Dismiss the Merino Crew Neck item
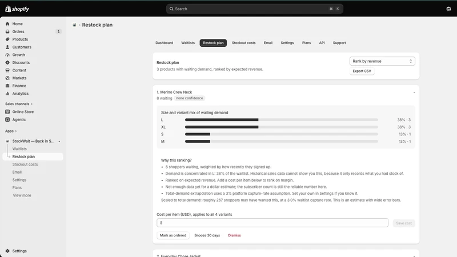Screen dimensions: 457x257 [234, 235]
